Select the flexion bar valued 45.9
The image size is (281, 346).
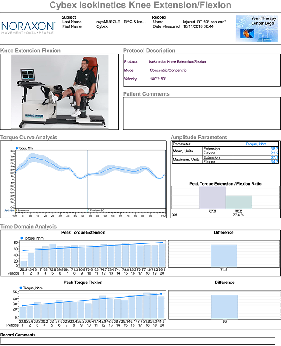point(103,308)
